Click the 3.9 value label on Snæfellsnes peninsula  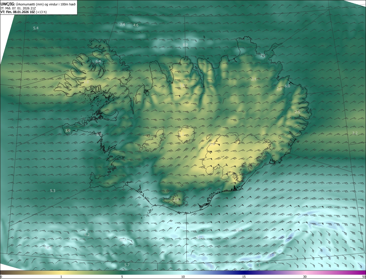tap(68, 131)
